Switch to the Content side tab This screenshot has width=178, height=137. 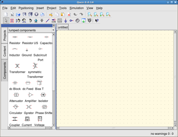click(4, 51)
